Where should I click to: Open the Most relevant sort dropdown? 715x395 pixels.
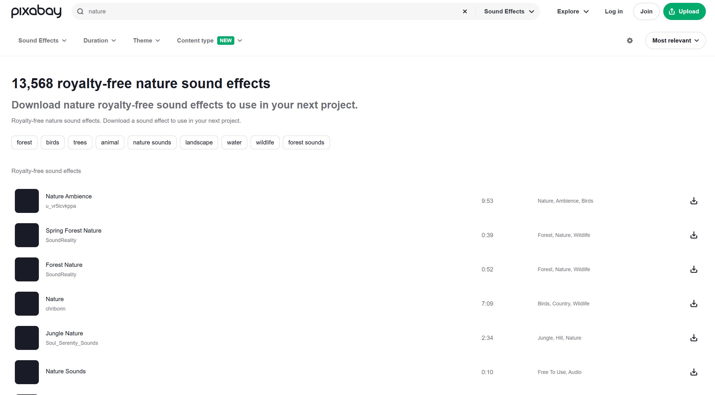[675, 41]
